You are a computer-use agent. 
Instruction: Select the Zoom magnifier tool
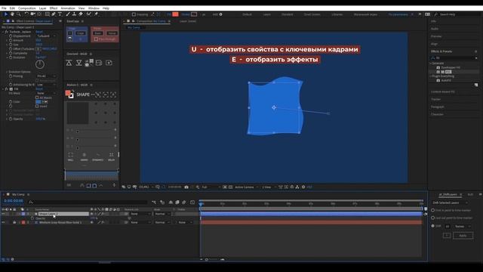coord(19,14)
